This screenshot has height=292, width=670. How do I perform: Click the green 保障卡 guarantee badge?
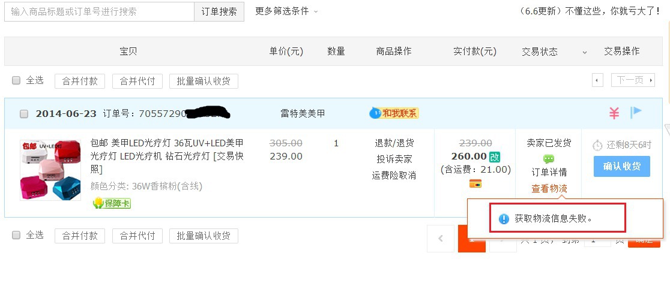click(112, 203)
